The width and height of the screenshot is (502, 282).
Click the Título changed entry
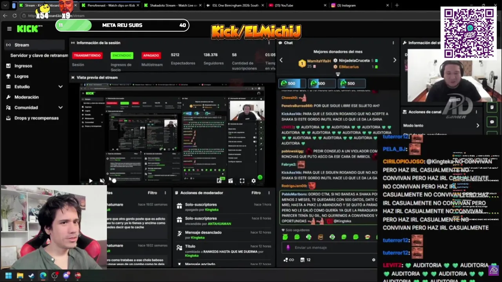(224, 251)
